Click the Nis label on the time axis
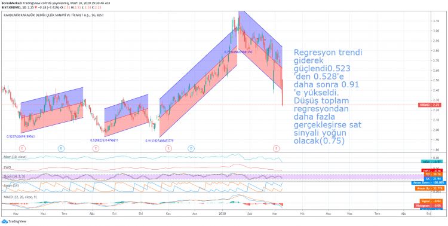448x226 pixels. 302,213
